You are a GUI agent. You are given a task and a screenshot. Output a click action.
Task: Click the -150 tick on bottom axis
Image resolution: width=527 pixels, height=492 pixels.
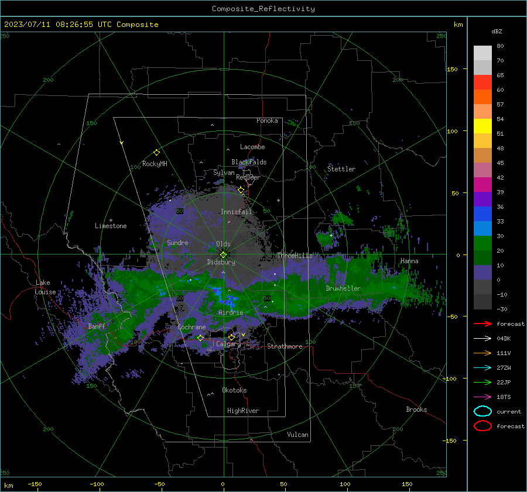pyautogui.click(x=35, y=484)
